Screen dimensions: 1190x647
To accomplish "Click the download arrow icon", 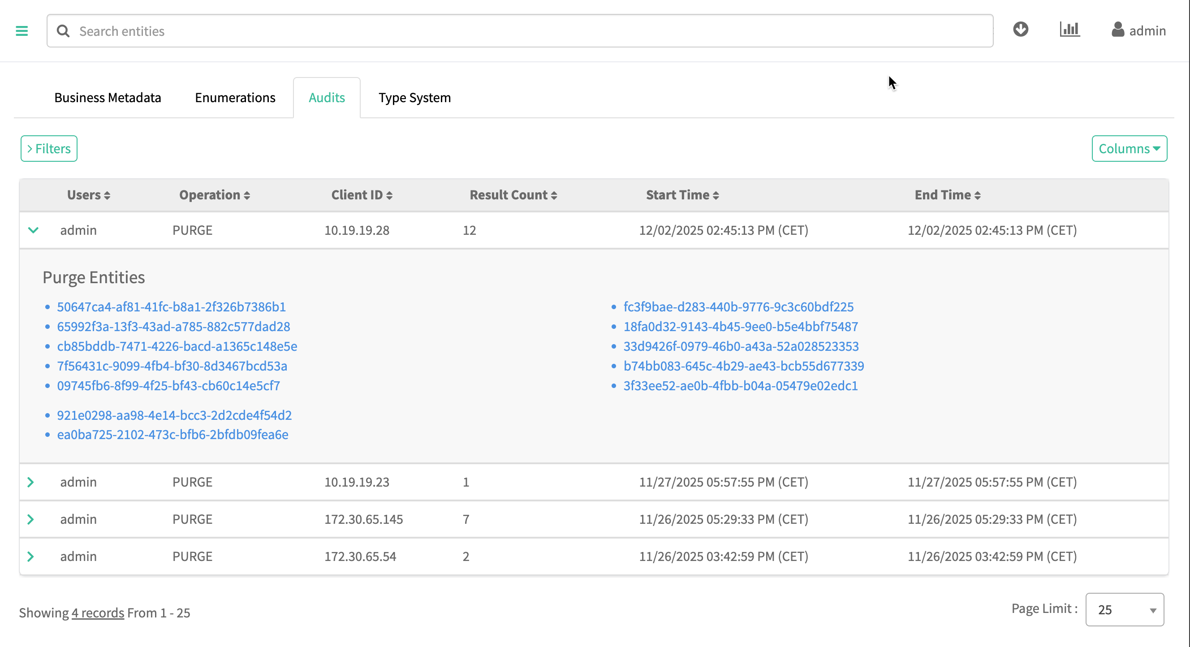I will (x=1021, y=30).
